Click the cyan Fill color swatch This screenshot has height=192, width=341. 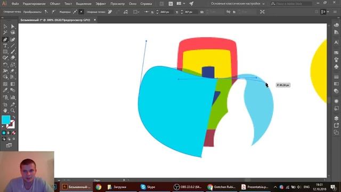(x=6, y=119)
